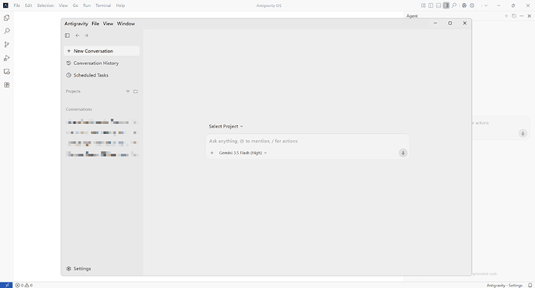Open Remote Explorer icon in activity bar
535x288 pixels.
[6, 71]
